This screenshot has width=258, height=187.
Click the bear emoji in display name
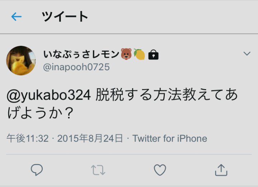(126, 54)
